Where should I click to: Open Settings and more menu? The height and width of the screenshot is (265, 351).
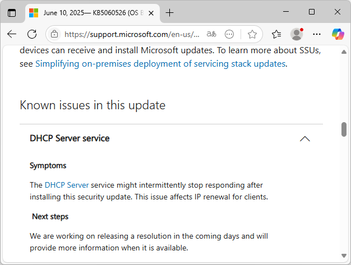pyautogui.click(x=317, y=34)
